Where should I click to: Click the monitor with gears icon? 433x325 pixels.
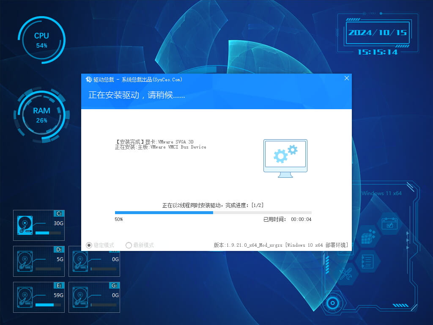tap(285, 158)
